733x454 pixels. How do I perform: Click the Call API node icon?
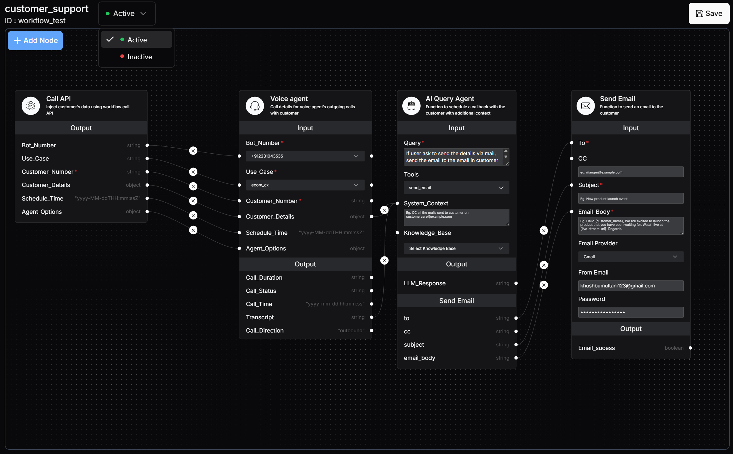coord(30,106)
